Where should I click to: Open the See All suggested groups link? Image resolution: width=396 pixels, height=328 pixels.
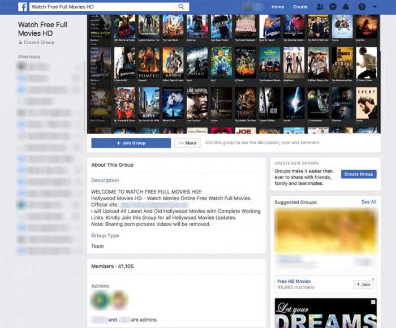pos(369,202)
